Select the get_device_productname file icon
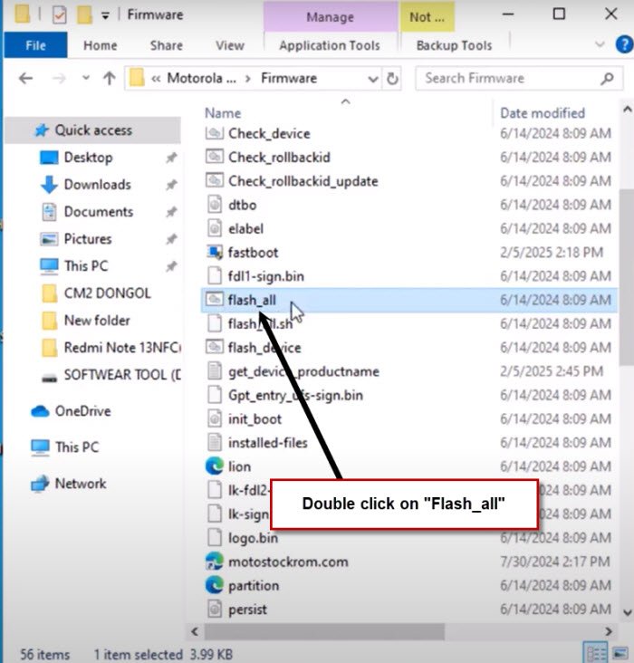 coord(215,371)
